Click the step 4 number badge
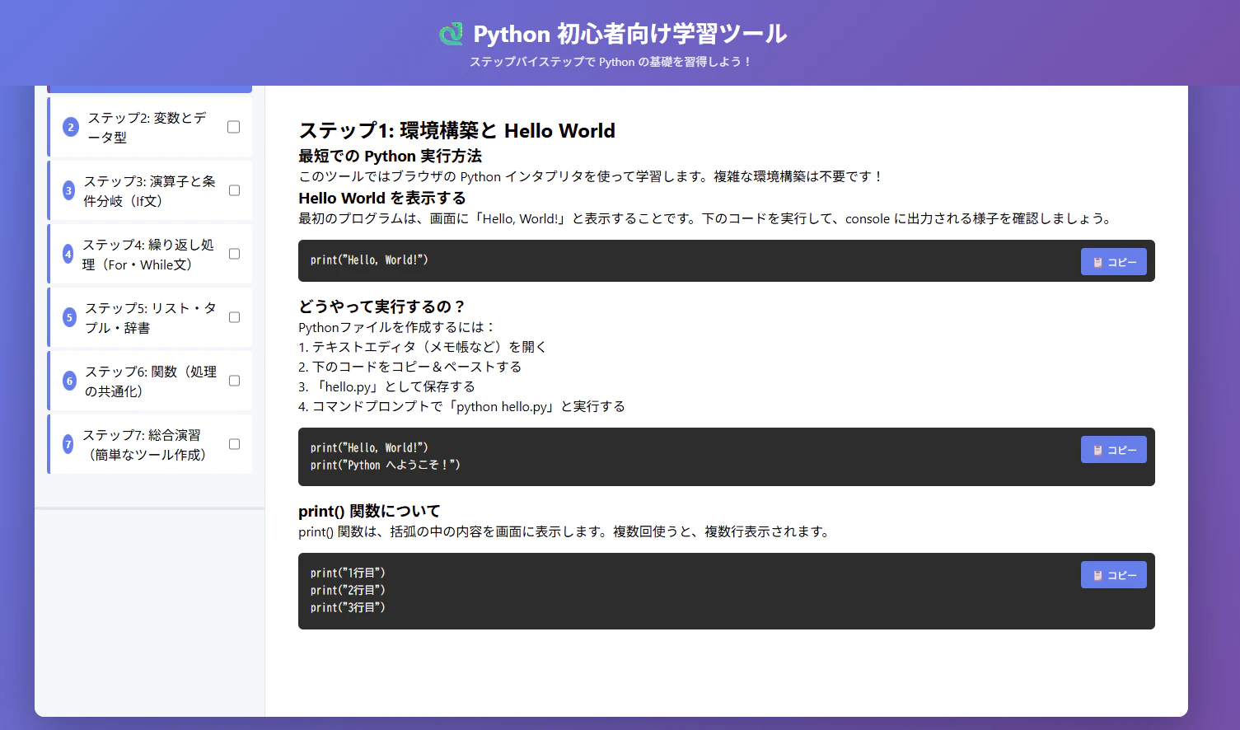The width and height of the screenshot is (1240, 730). click(68, 254)
